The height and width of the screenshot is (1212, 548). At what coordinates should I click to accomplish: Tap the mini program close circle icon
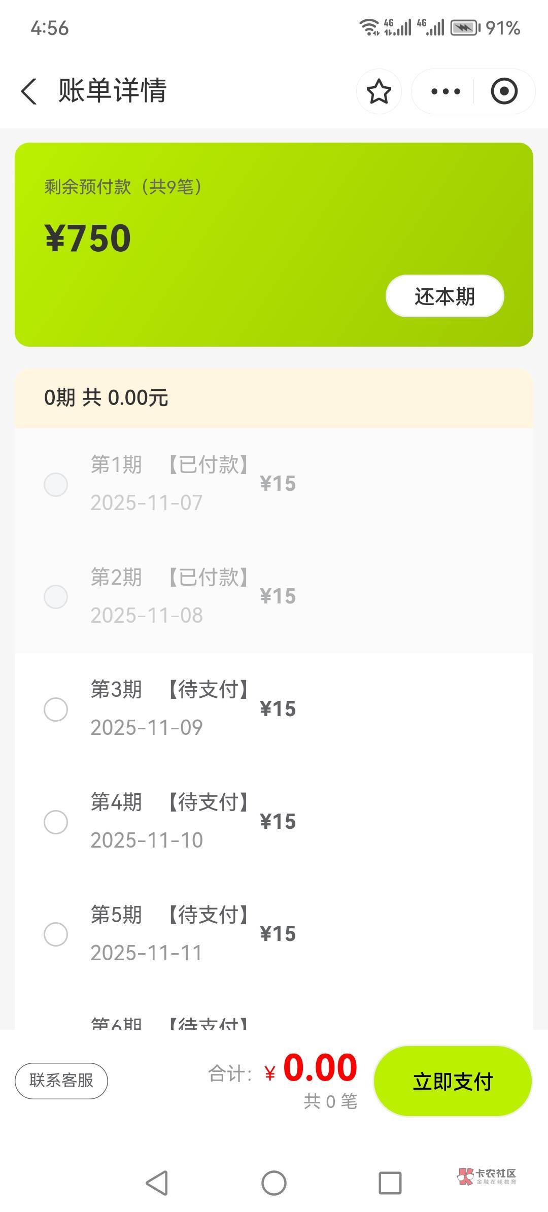tap(504, 92)
